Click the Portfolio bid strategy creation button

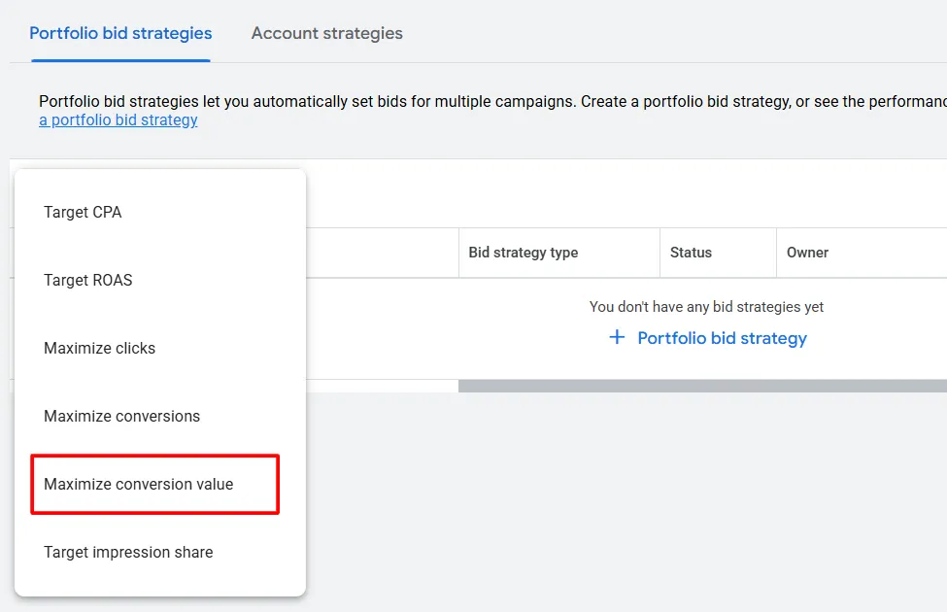(x=721, y=338)
